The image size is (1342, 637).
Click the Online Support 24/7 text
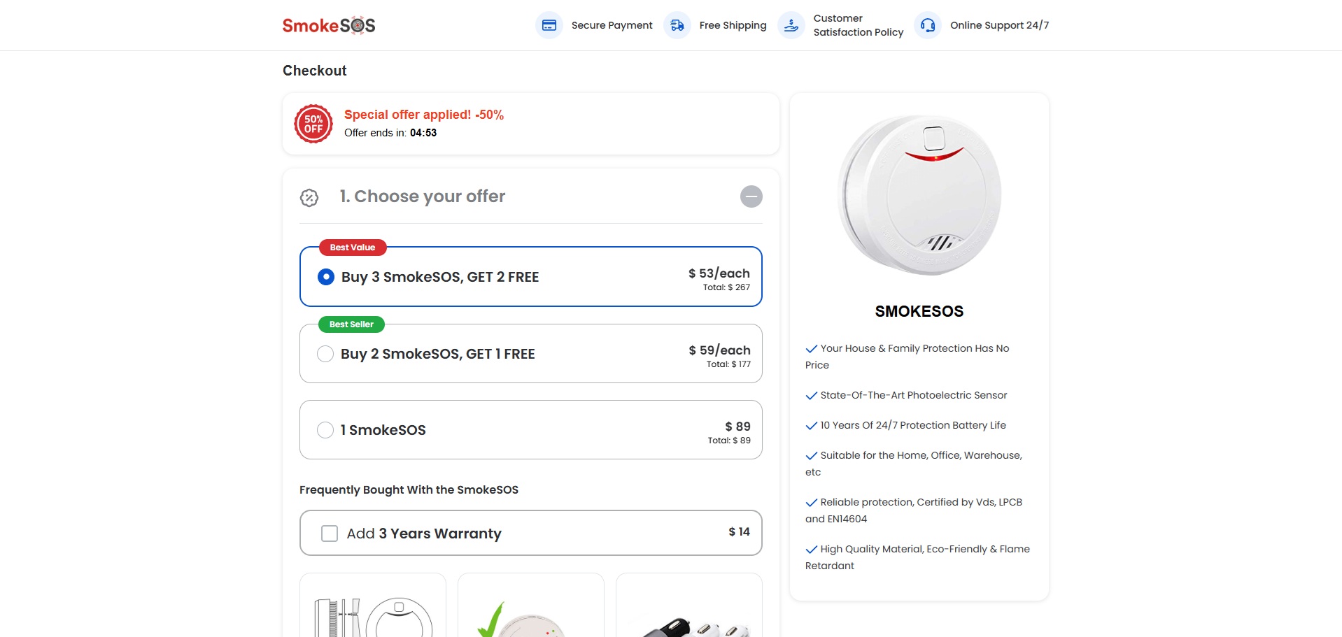coord(999,26)
